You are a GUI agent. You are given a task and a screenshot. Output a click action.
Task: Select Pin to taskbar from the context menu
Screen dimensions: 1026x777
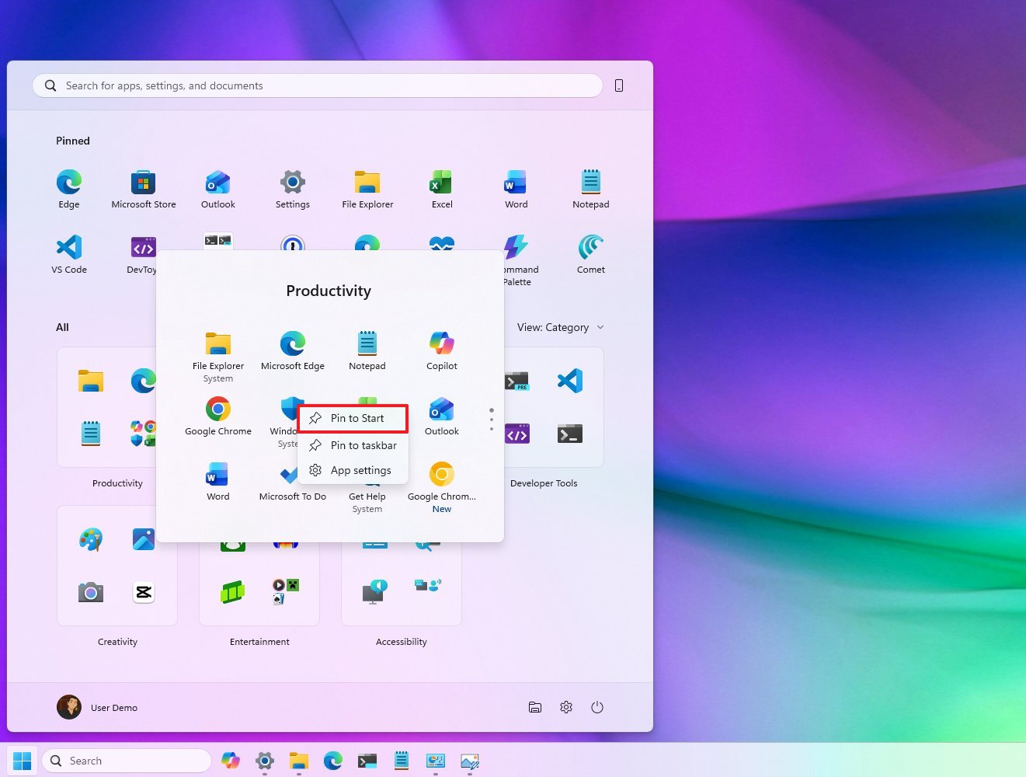(353, 445)
